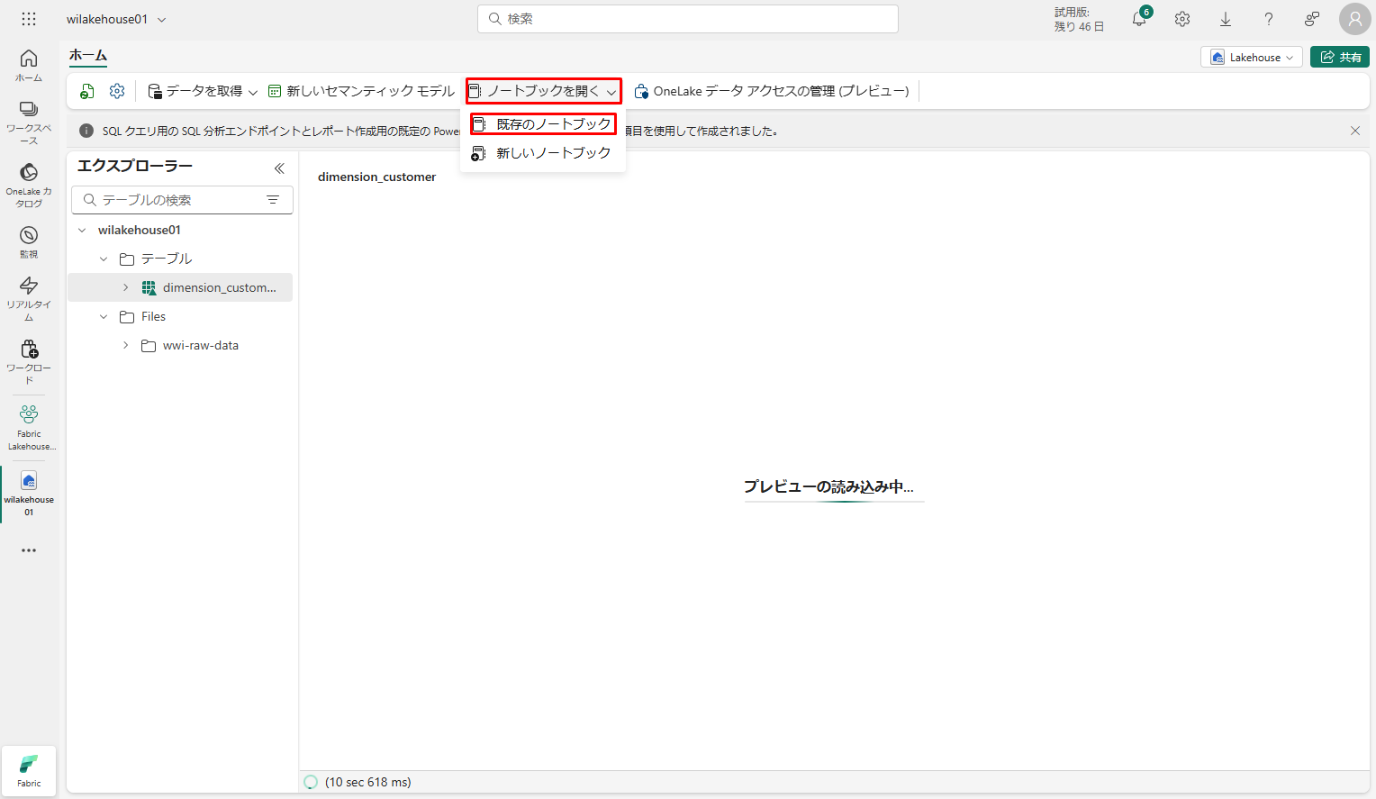
Task: Click the dimension_customer preview heading
Action: pyautogui.click(x=376, y=177)
